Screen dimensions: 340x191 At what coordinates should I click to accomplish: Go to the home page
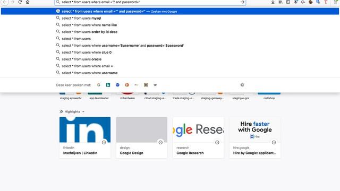[x=28, y=2]
